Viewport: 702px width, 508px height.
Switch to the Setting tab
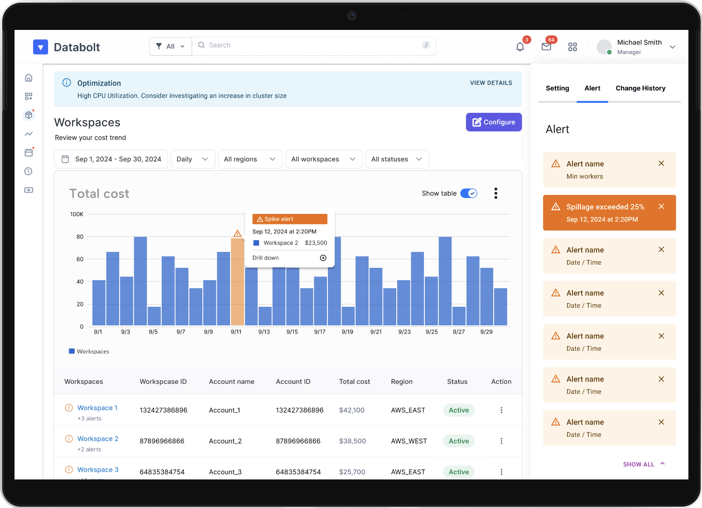(557, 88)
